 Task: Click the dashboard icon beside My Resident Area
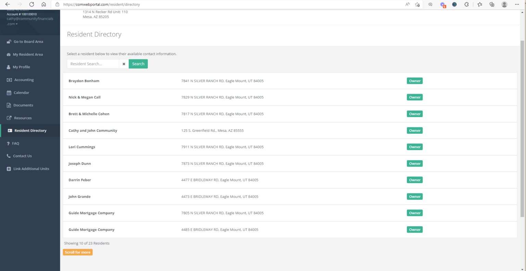tap(9, 54)
